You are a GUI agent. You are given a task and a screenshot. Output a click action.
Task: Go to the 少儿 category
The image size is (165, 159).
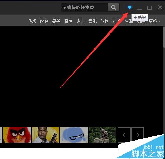(x=80, y=21)
